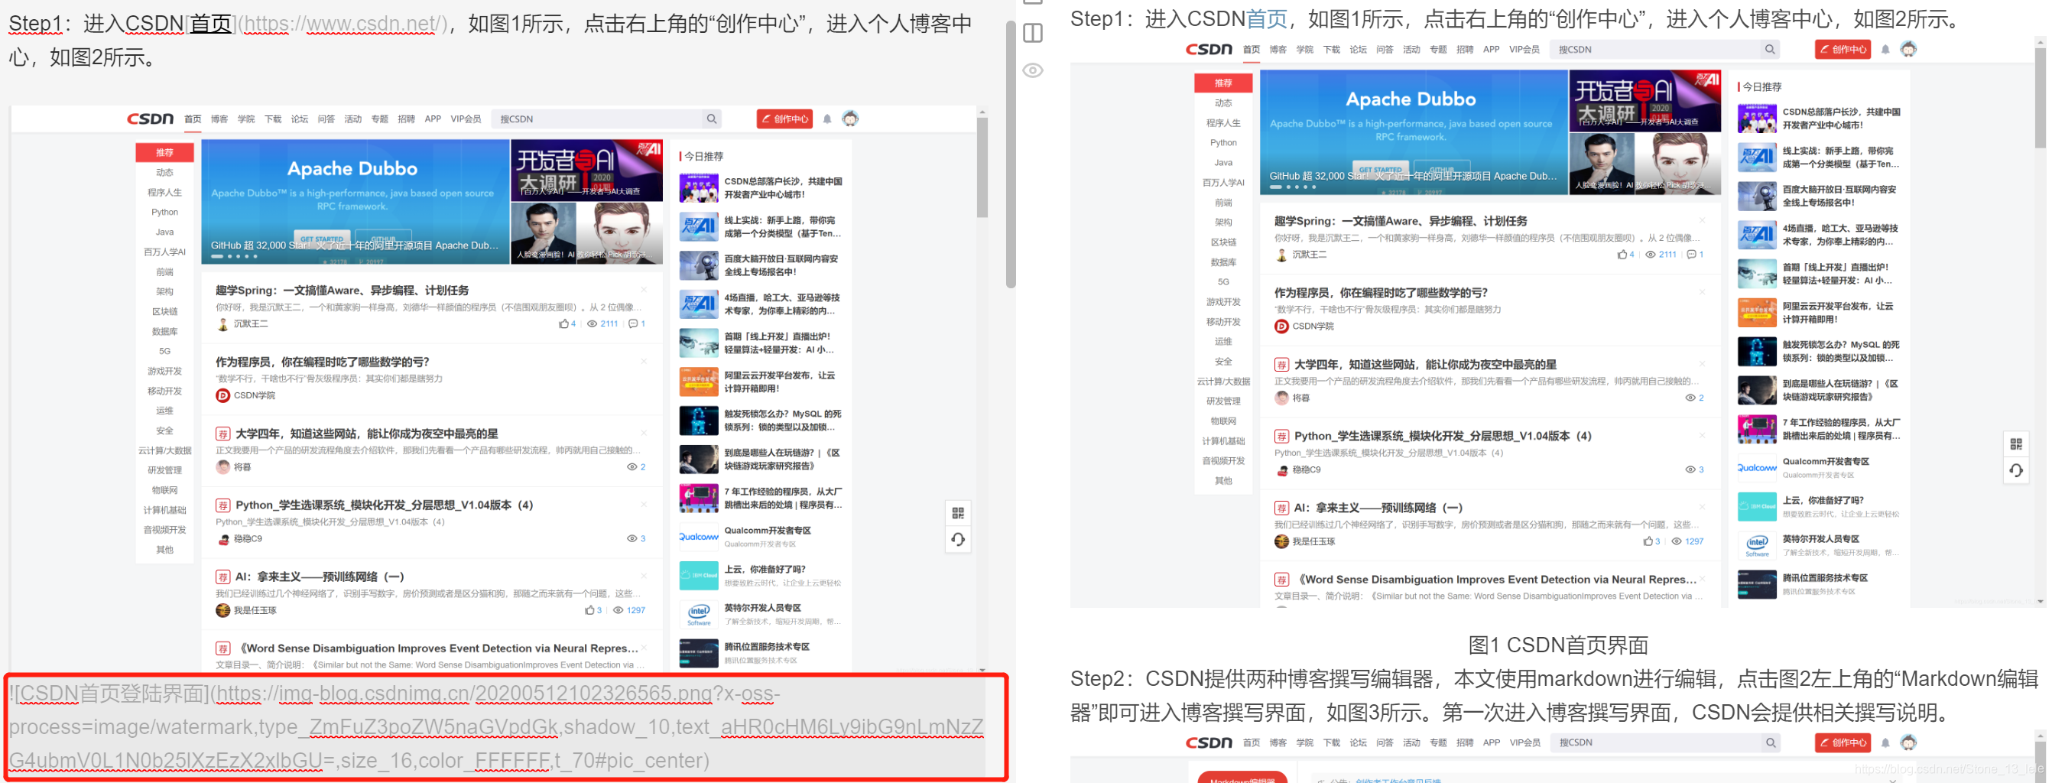
Task: Choose the Python category in the preview pane sidebar
Action: tap(1222, 142)
